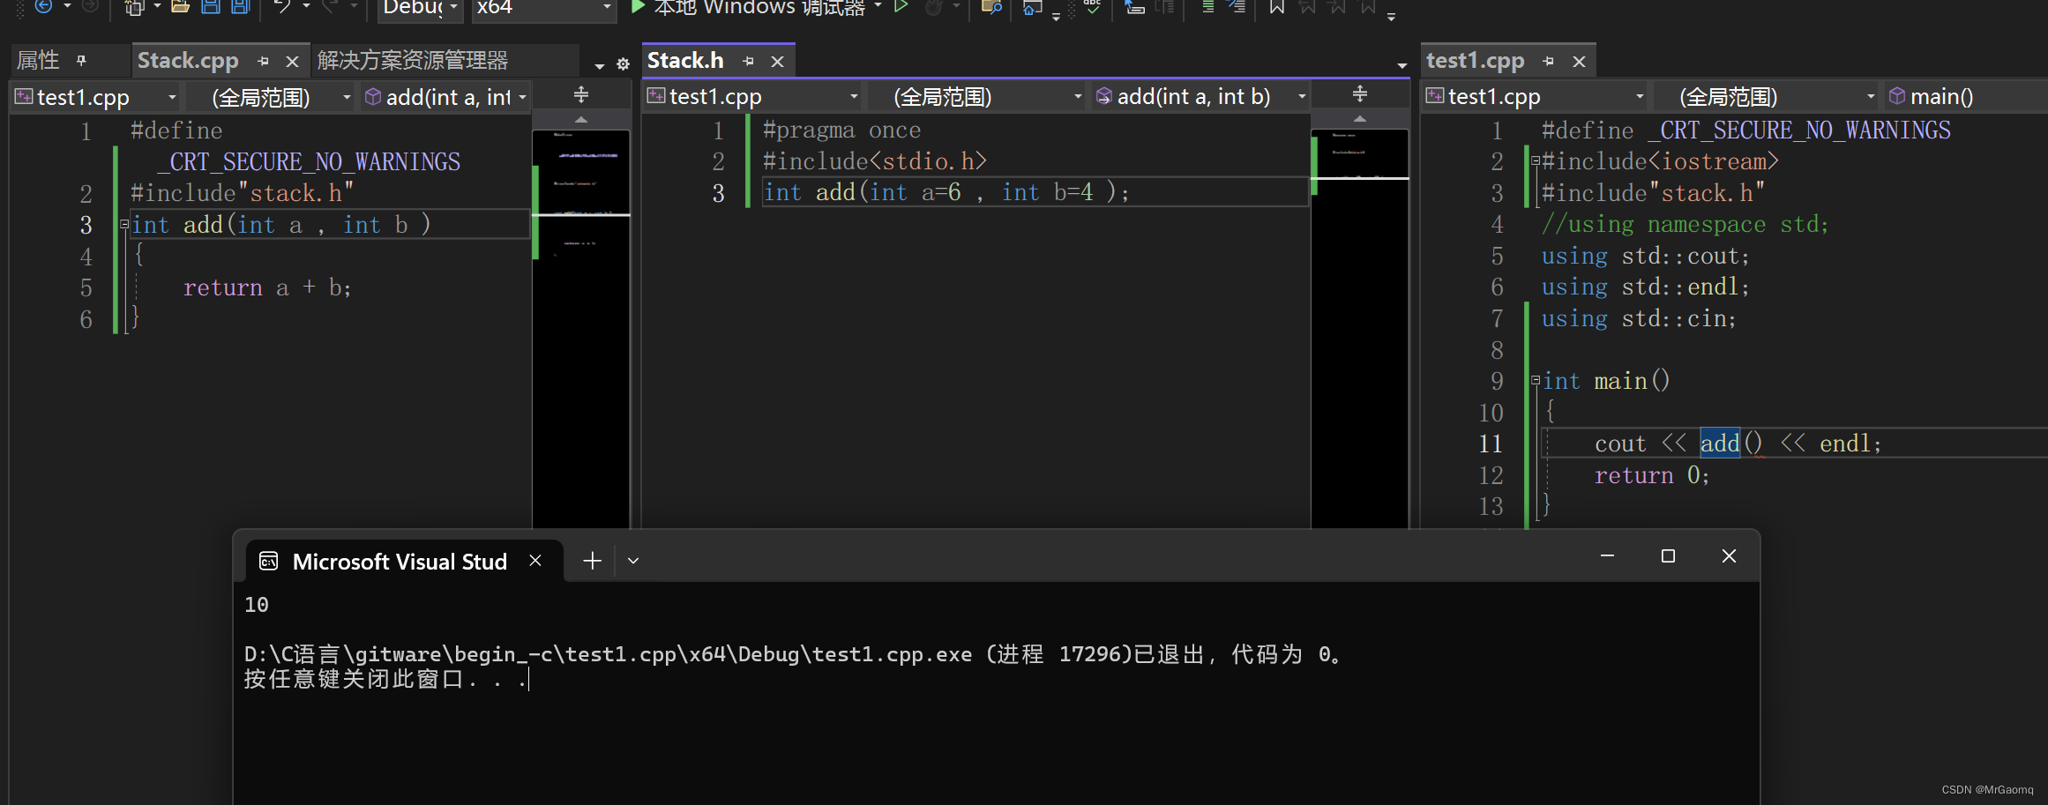Click the New Project icon in toolbar
2048x805 pixels.
click(134, 7)
